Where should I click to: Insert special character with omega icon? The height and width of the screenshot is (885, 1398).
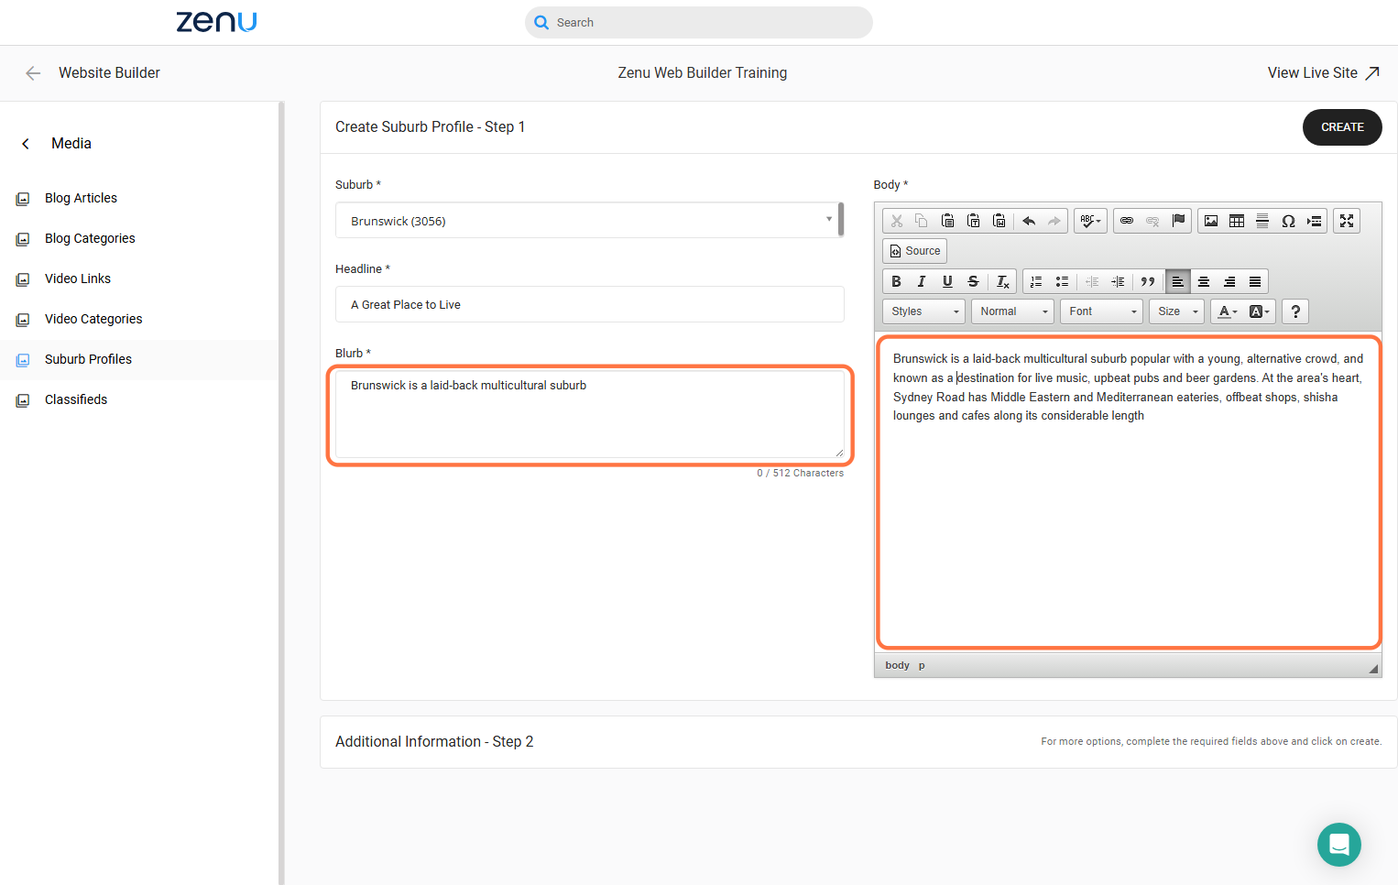[x=1288, y=221]
